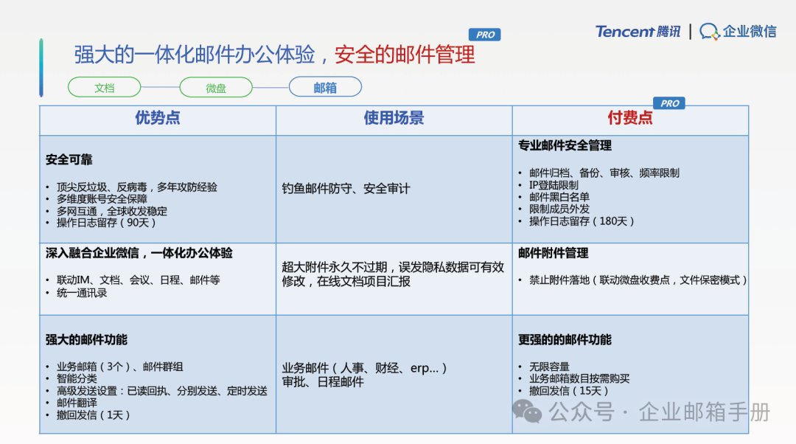The width and height of the screenshot is (796, 444).
Task: Click bullet 智能分类
Action: tap(77, 378)
